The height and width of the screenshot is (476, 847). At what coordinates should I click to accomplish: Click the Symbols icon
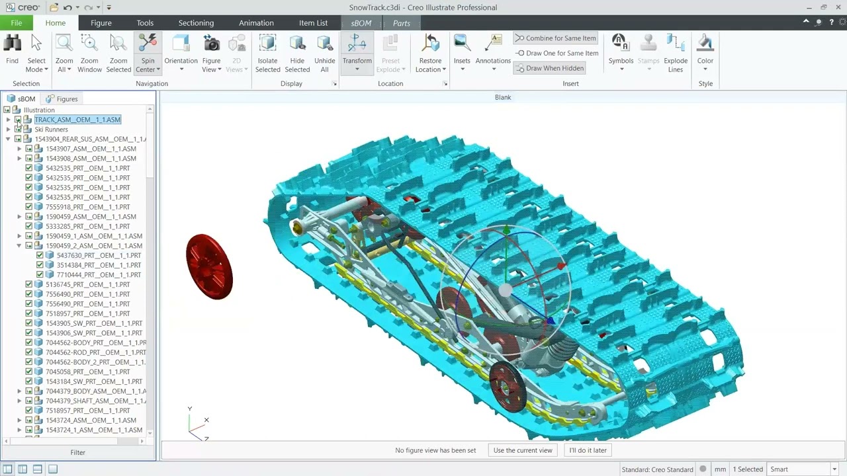[621, 44]
